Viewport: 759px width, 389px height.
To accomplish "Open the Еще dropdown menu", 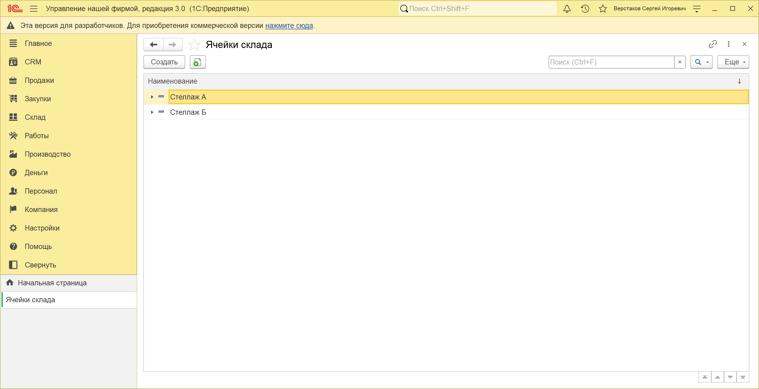I will coord(733,62).
